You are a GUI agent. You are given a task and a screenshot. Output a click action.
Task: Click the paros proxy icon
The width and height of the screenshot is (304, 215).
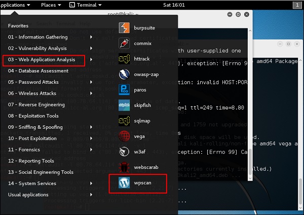coord(124,90)
